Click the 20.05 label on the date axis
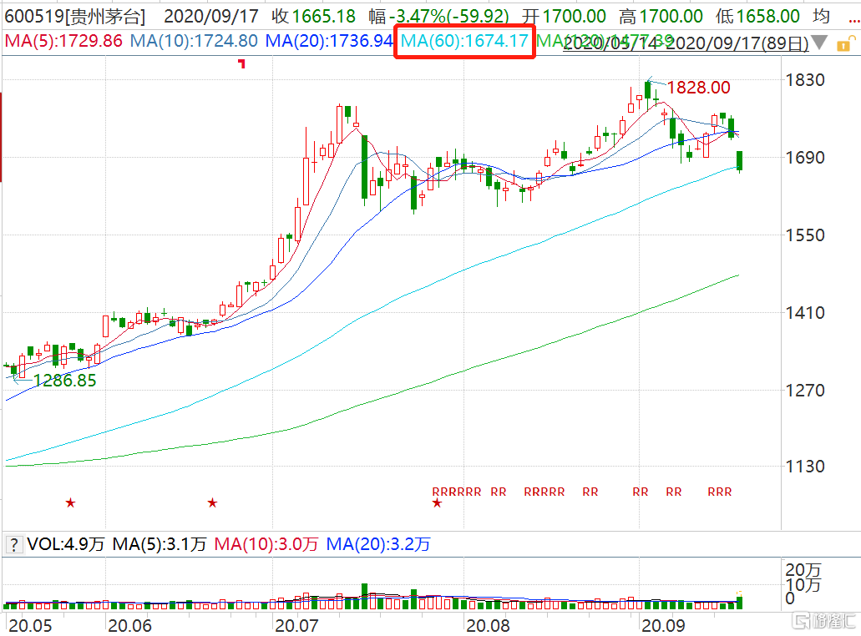 31,626
